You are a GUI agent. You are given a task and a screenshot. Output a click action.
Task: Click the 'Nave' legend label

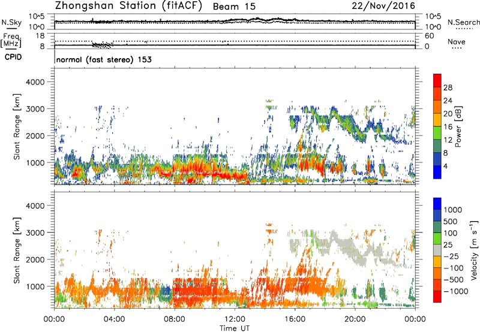point(457,42)
